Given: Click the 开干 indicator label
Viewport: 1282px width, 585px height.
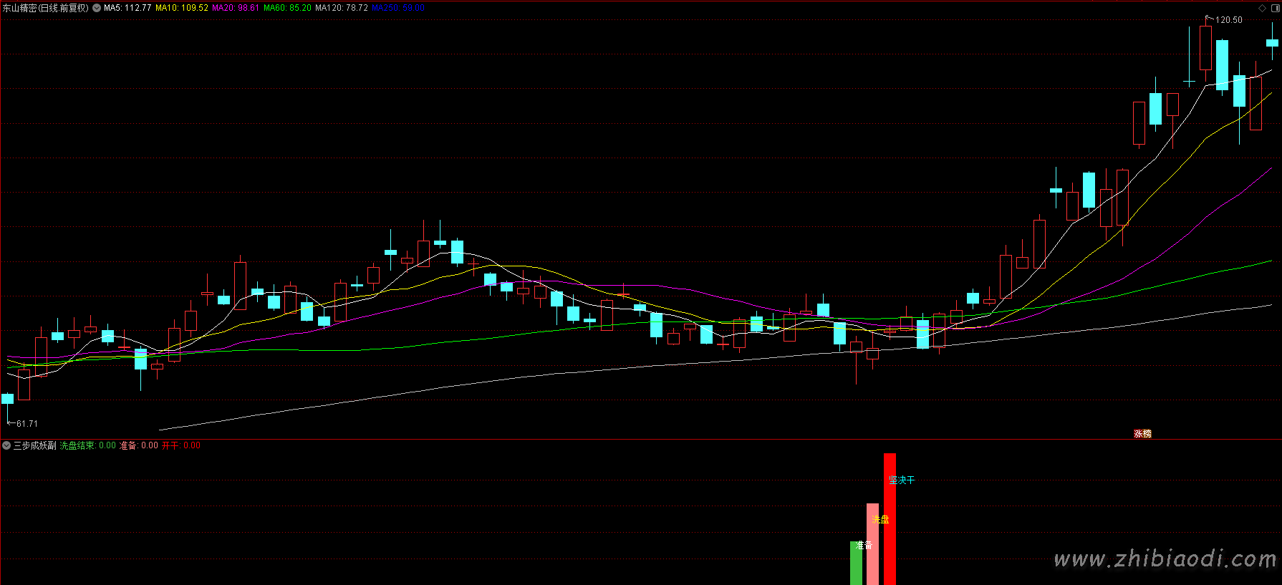Looking at the screenshot, I should (x=181, y=445).
